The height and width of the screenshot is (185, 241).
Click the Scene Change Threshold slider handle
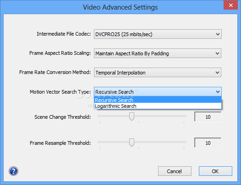131,116
